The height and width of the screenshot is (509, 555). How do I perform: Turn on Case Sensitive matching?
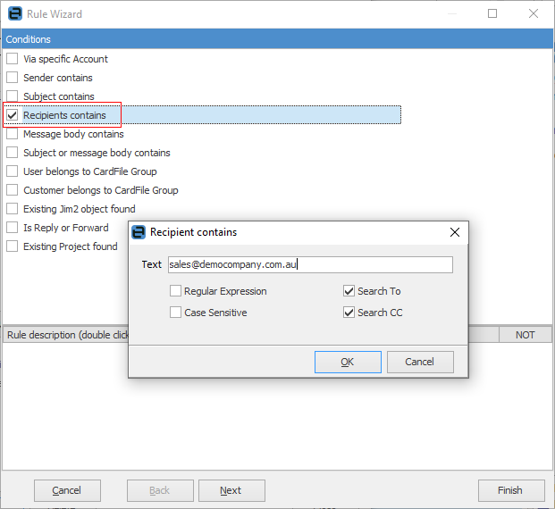pos(175,313)
